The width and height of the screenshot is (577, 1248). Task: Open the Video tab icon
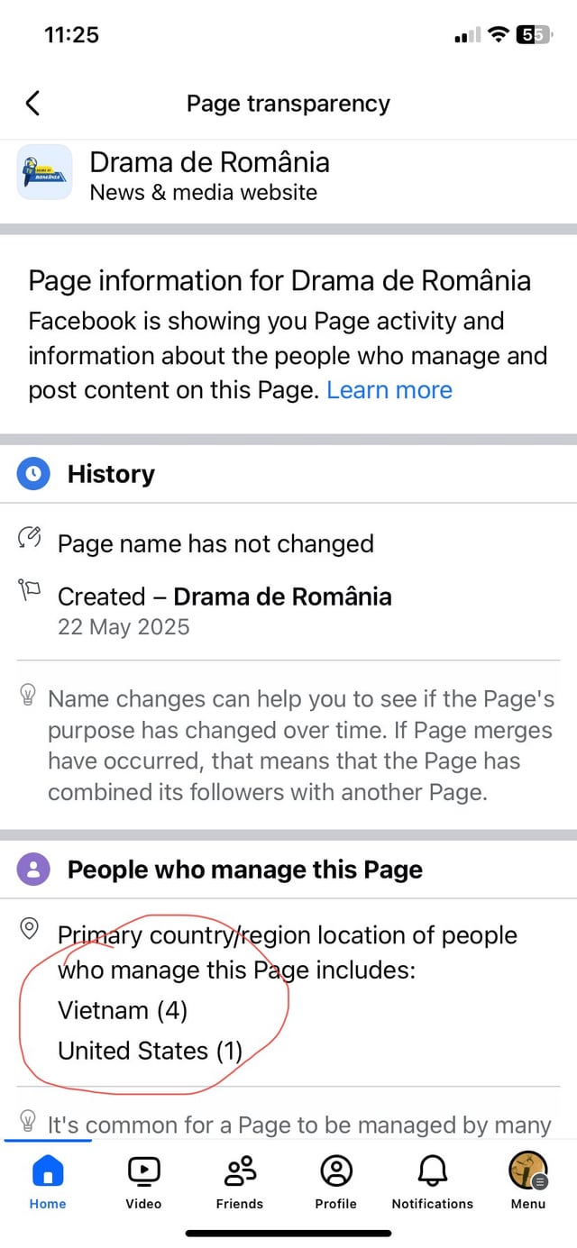click(143, 1171)
